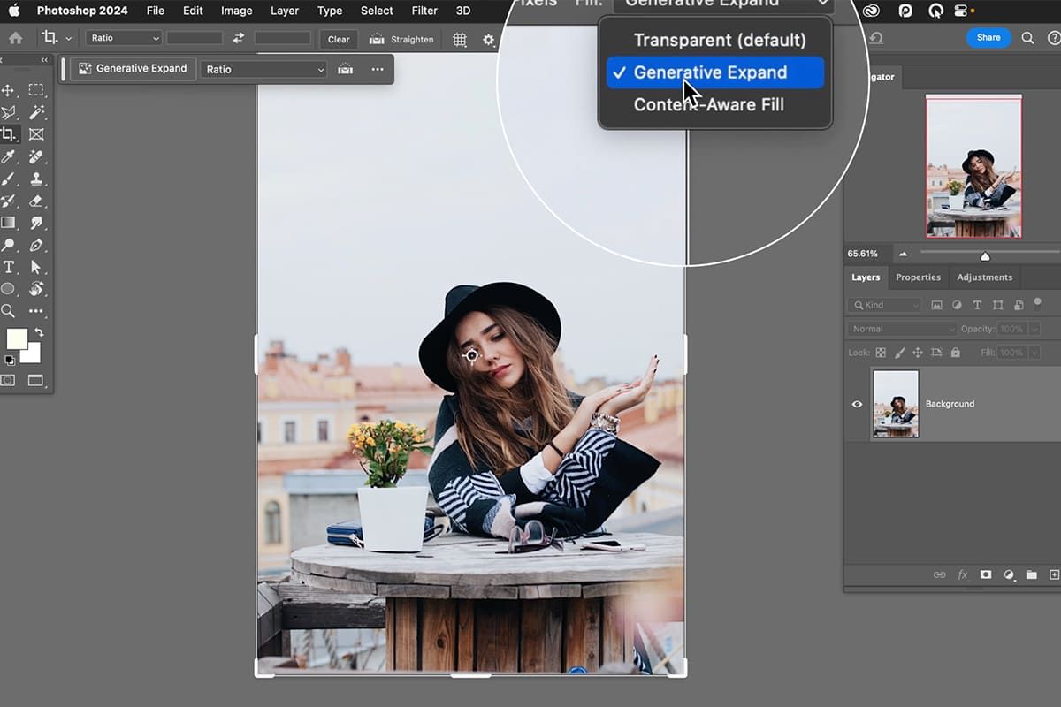This screenshot has width=1061, height=707.
Task: Switch to the Properties tab
Action: (918, 277)
